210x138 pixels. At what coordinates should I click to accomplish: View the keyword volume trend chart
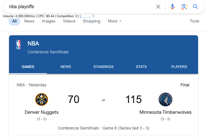[85, 16]
